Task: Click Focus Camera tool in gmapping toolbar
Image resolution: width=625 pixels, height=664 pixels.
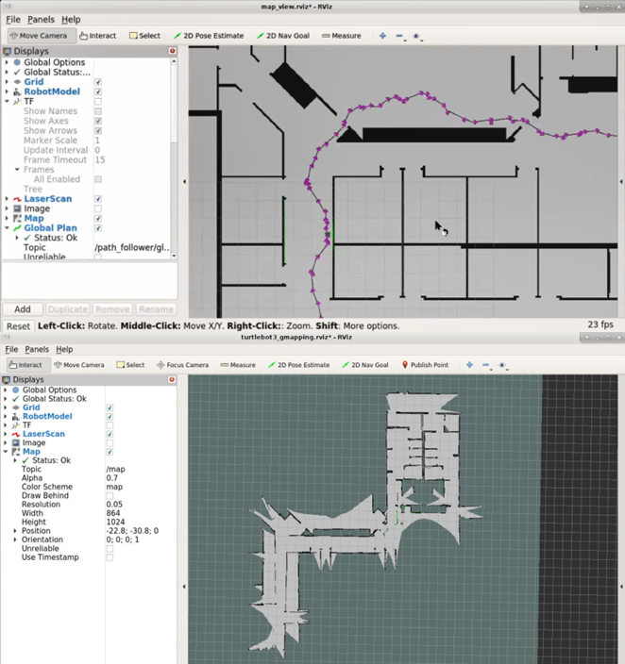Action: [x=183, y=365]
